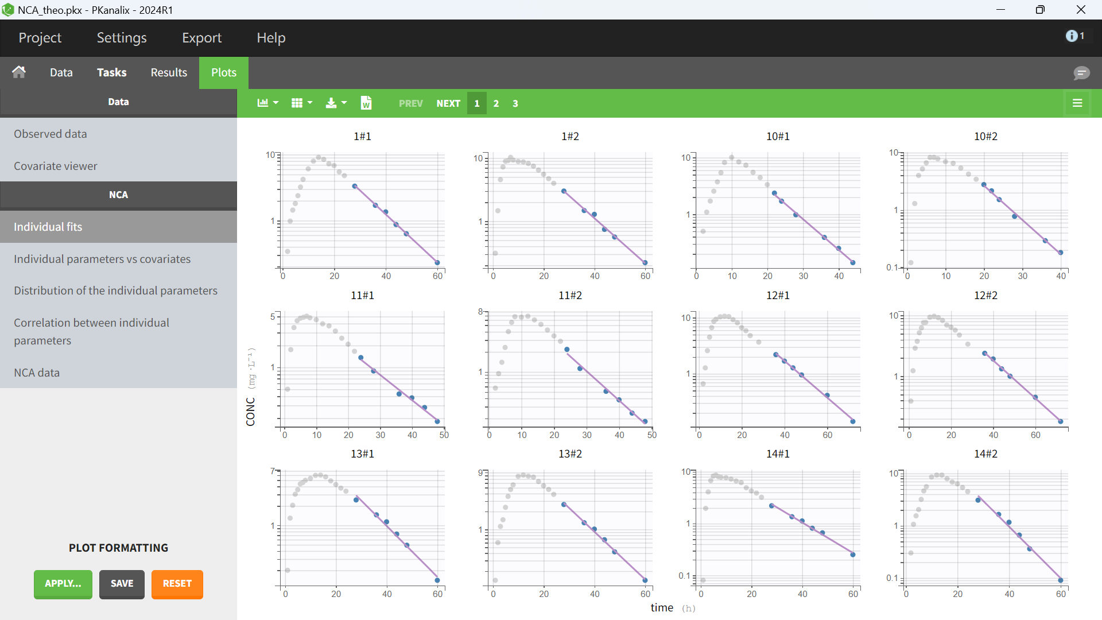The width and height of the screenshot is (1102, 620).
Task: Open the plot settings chart icon
Action: 263,103
